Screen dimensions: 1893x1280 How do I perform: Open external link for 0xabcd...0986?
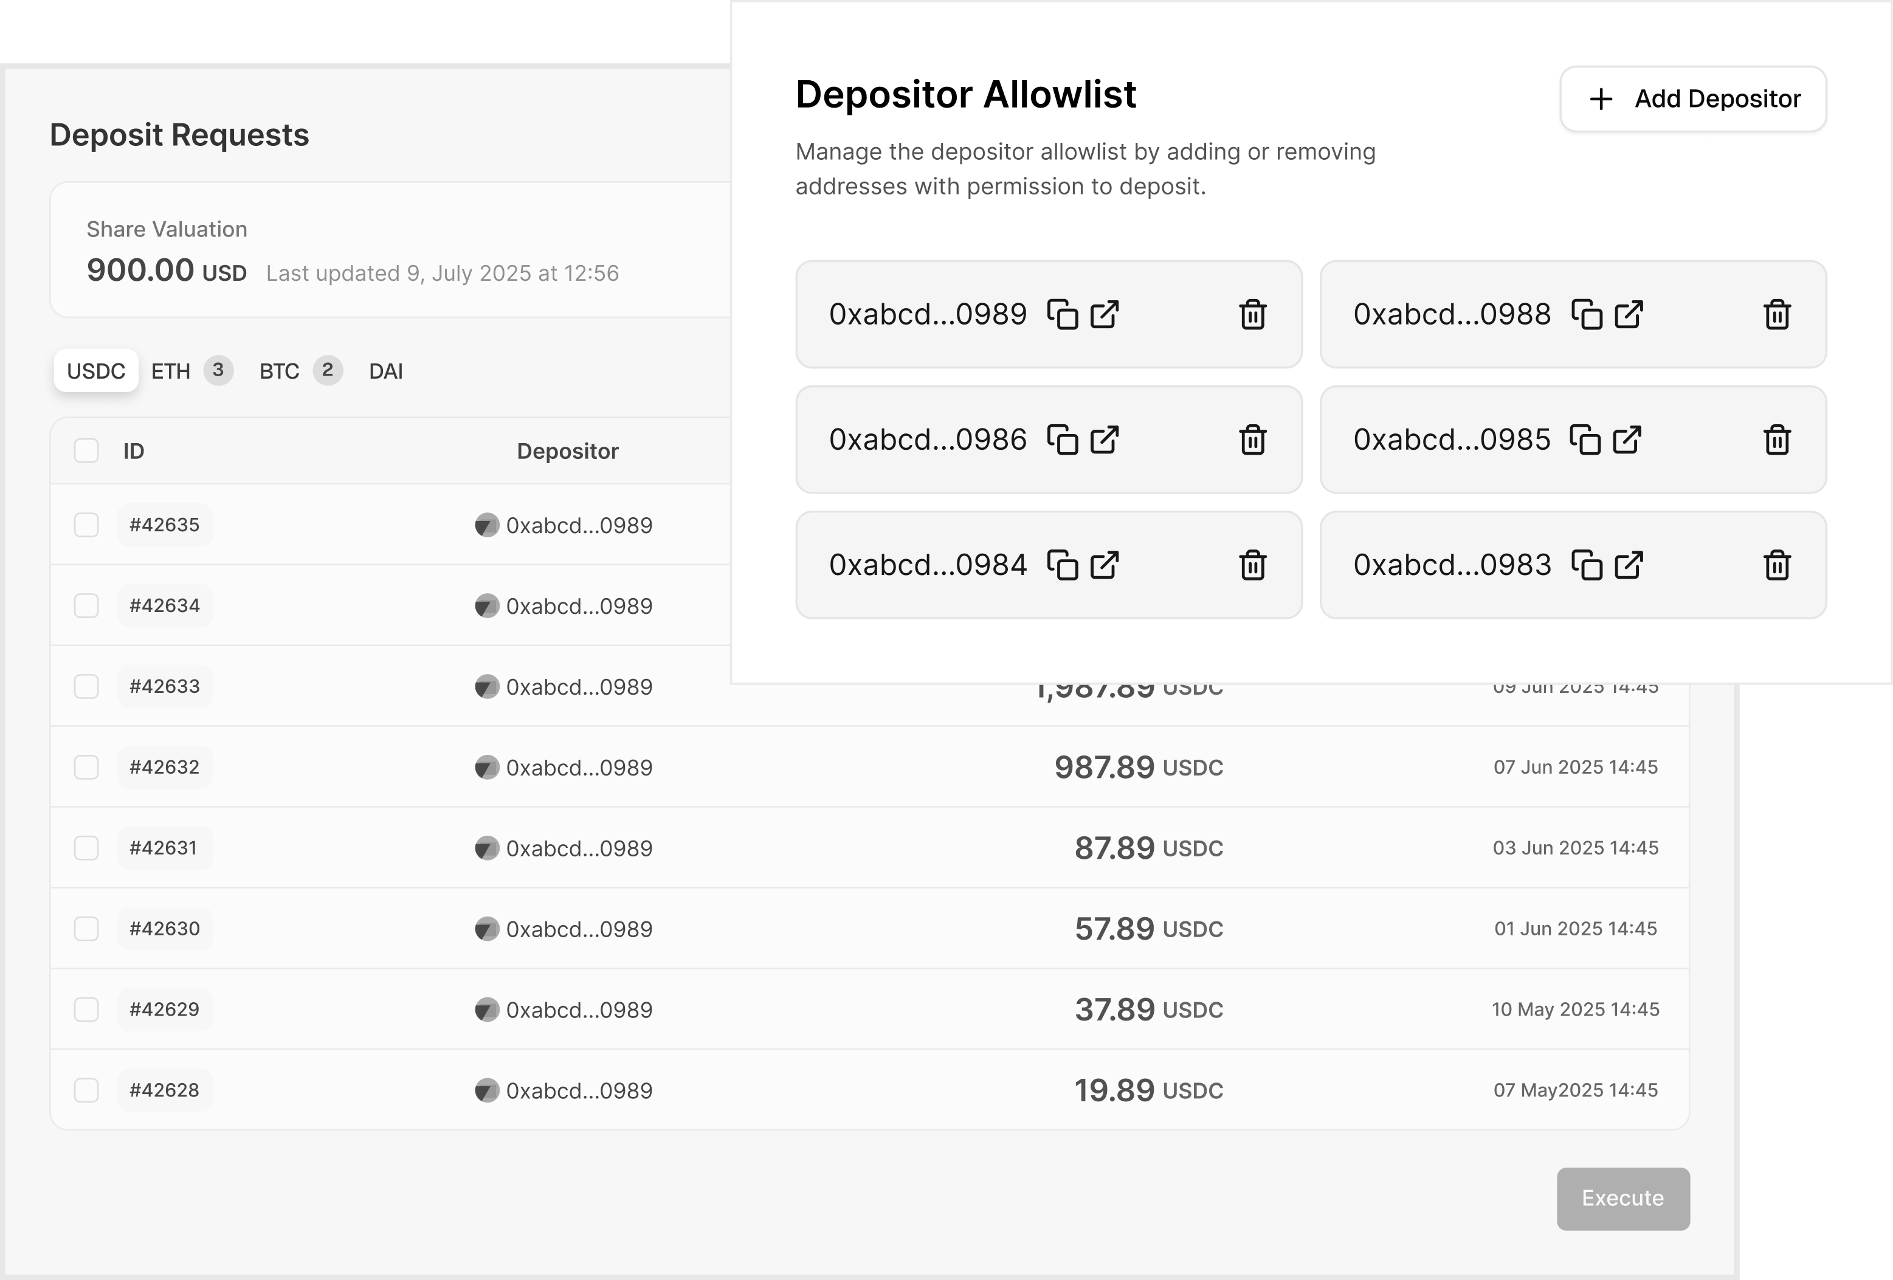click(x=1105, y=439)
